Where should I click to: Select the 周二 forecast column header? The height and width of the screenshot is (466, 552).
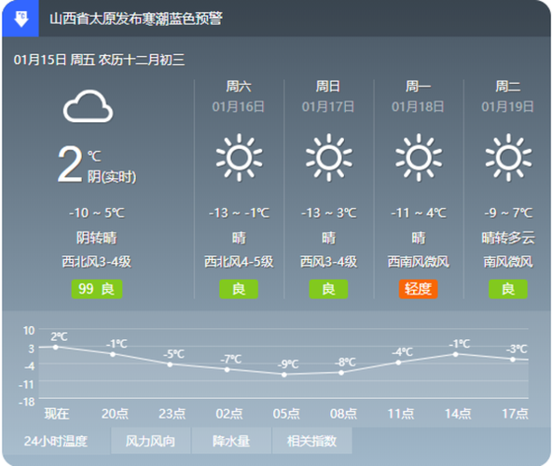click(x=507, y=87)
